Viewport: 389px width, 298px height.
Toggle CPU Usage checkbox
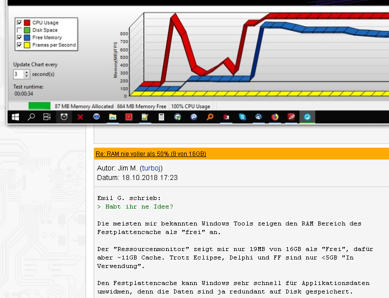pos(20,23)
